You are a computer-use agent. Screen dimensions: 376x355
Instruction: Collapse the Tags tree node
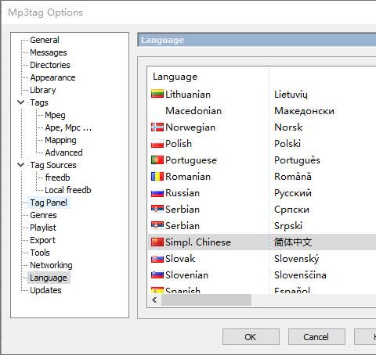tap(21, 102)
